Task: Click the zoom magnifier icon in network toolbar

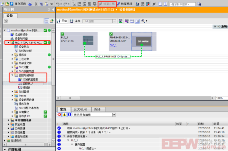Action: tap(143, 21)
